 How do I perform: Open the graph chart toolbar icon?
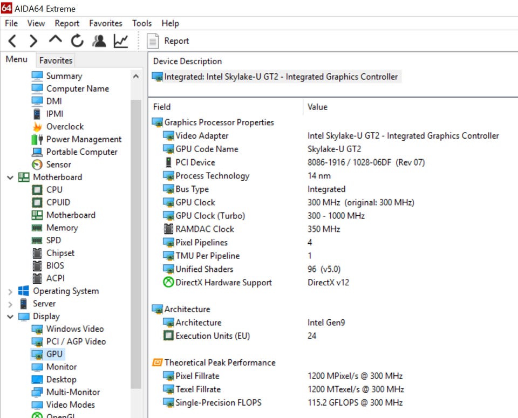[121, 41]
